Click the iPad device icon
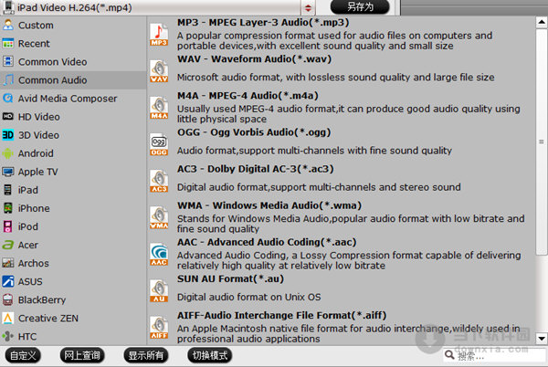The image size is (548, 367). click(7, 190)
